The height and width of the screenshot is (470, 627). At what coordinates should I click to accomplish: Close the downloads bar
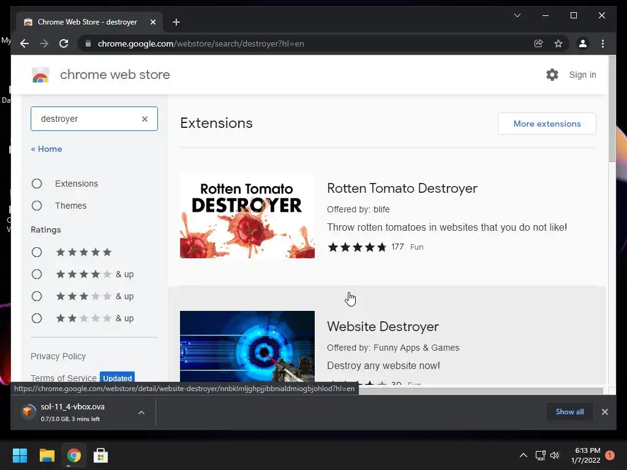(x=604, y=412)
